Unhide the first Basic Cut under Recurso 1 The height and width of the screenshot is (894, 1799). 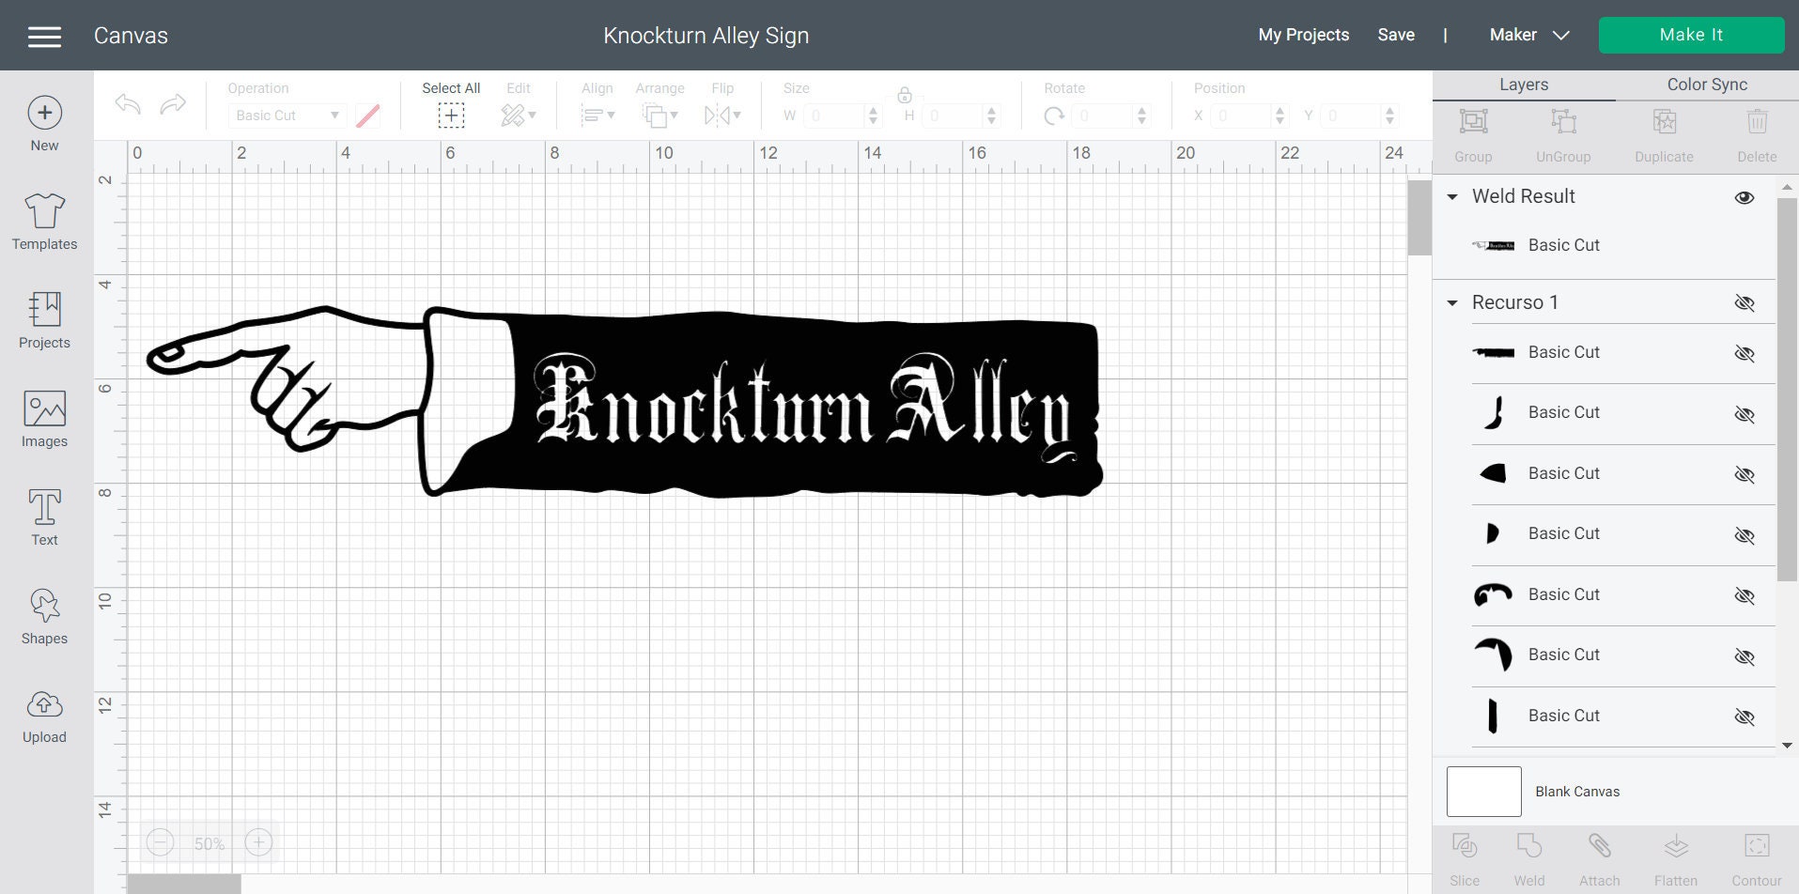click(1744, 354)
